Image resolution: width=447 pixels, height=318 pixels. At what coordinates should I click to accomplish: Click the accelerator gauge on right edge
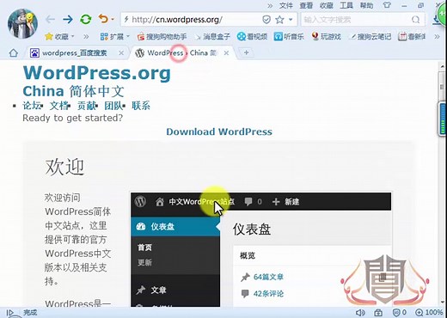pos(443,119)
